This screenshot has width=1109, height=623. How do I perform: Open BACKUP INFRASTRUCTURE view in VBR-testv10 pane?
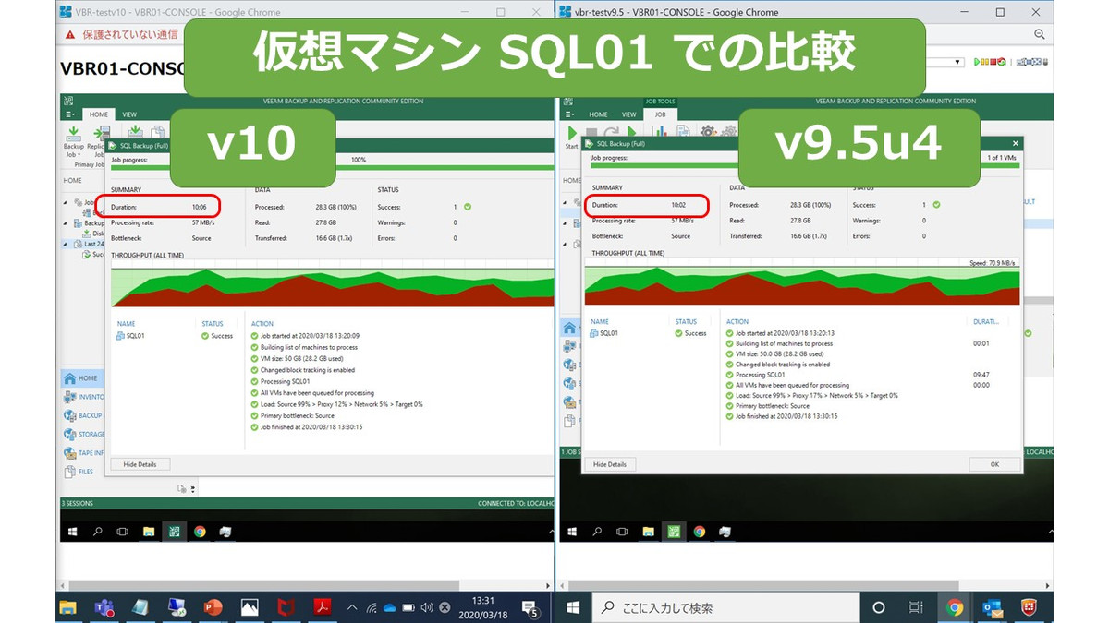click(83, 415)
